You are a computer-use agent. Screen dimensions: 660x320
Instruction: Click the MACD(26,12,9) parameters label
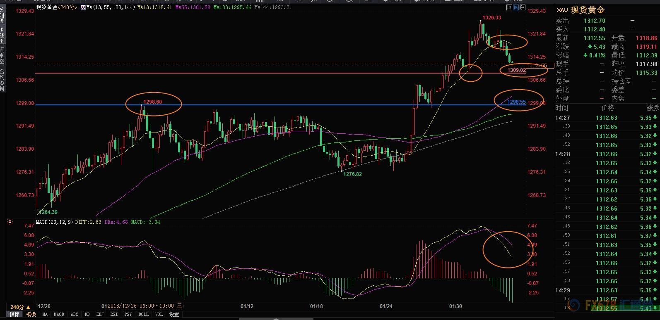click(54, 222)
